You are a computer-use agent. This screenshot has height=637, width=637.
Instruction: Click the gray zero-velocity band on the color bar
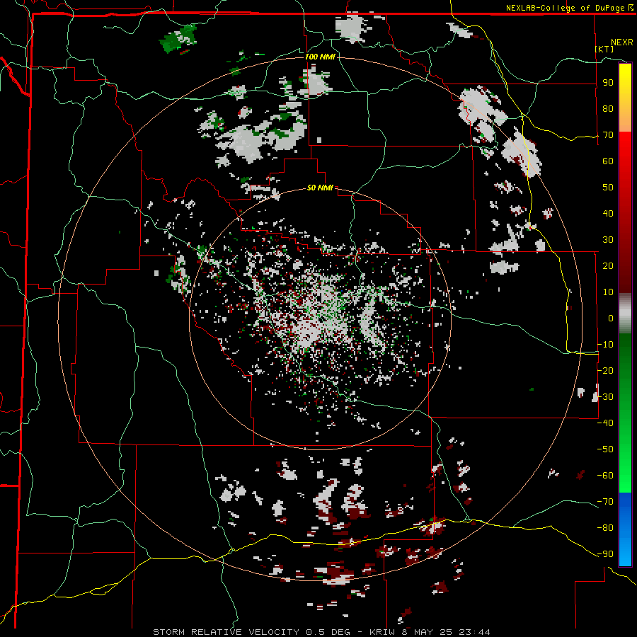click(x=625, y=314)
